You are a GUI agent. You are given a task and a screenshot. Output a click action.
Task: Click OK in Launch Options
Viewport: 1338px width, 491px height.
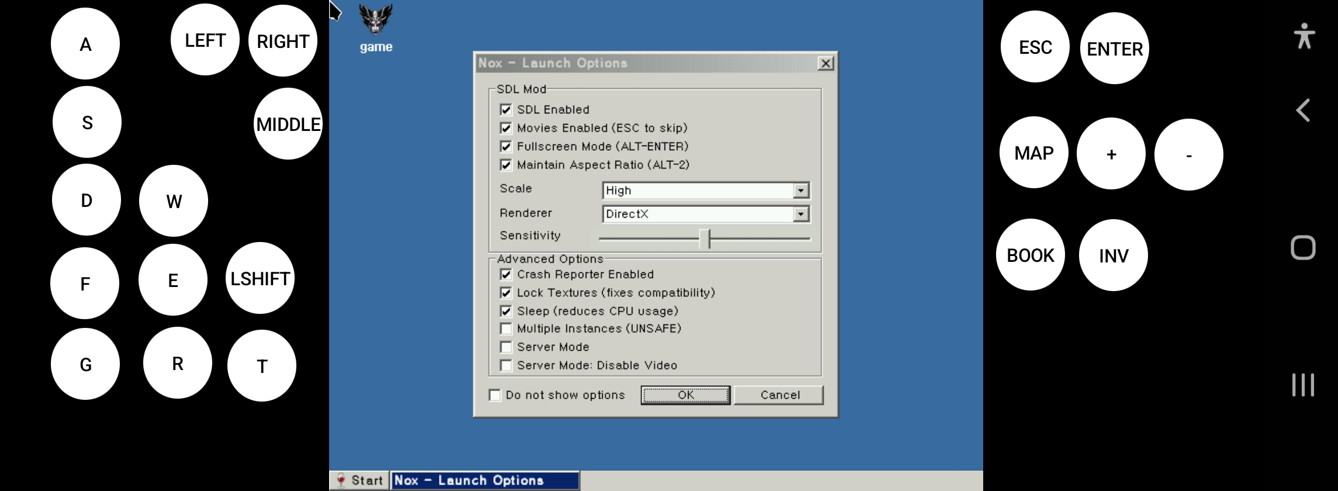686,395
